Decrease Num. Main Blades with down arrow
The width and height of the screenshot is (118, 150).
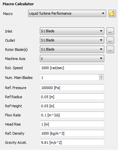pyautogui.click(x=101, y=79)
